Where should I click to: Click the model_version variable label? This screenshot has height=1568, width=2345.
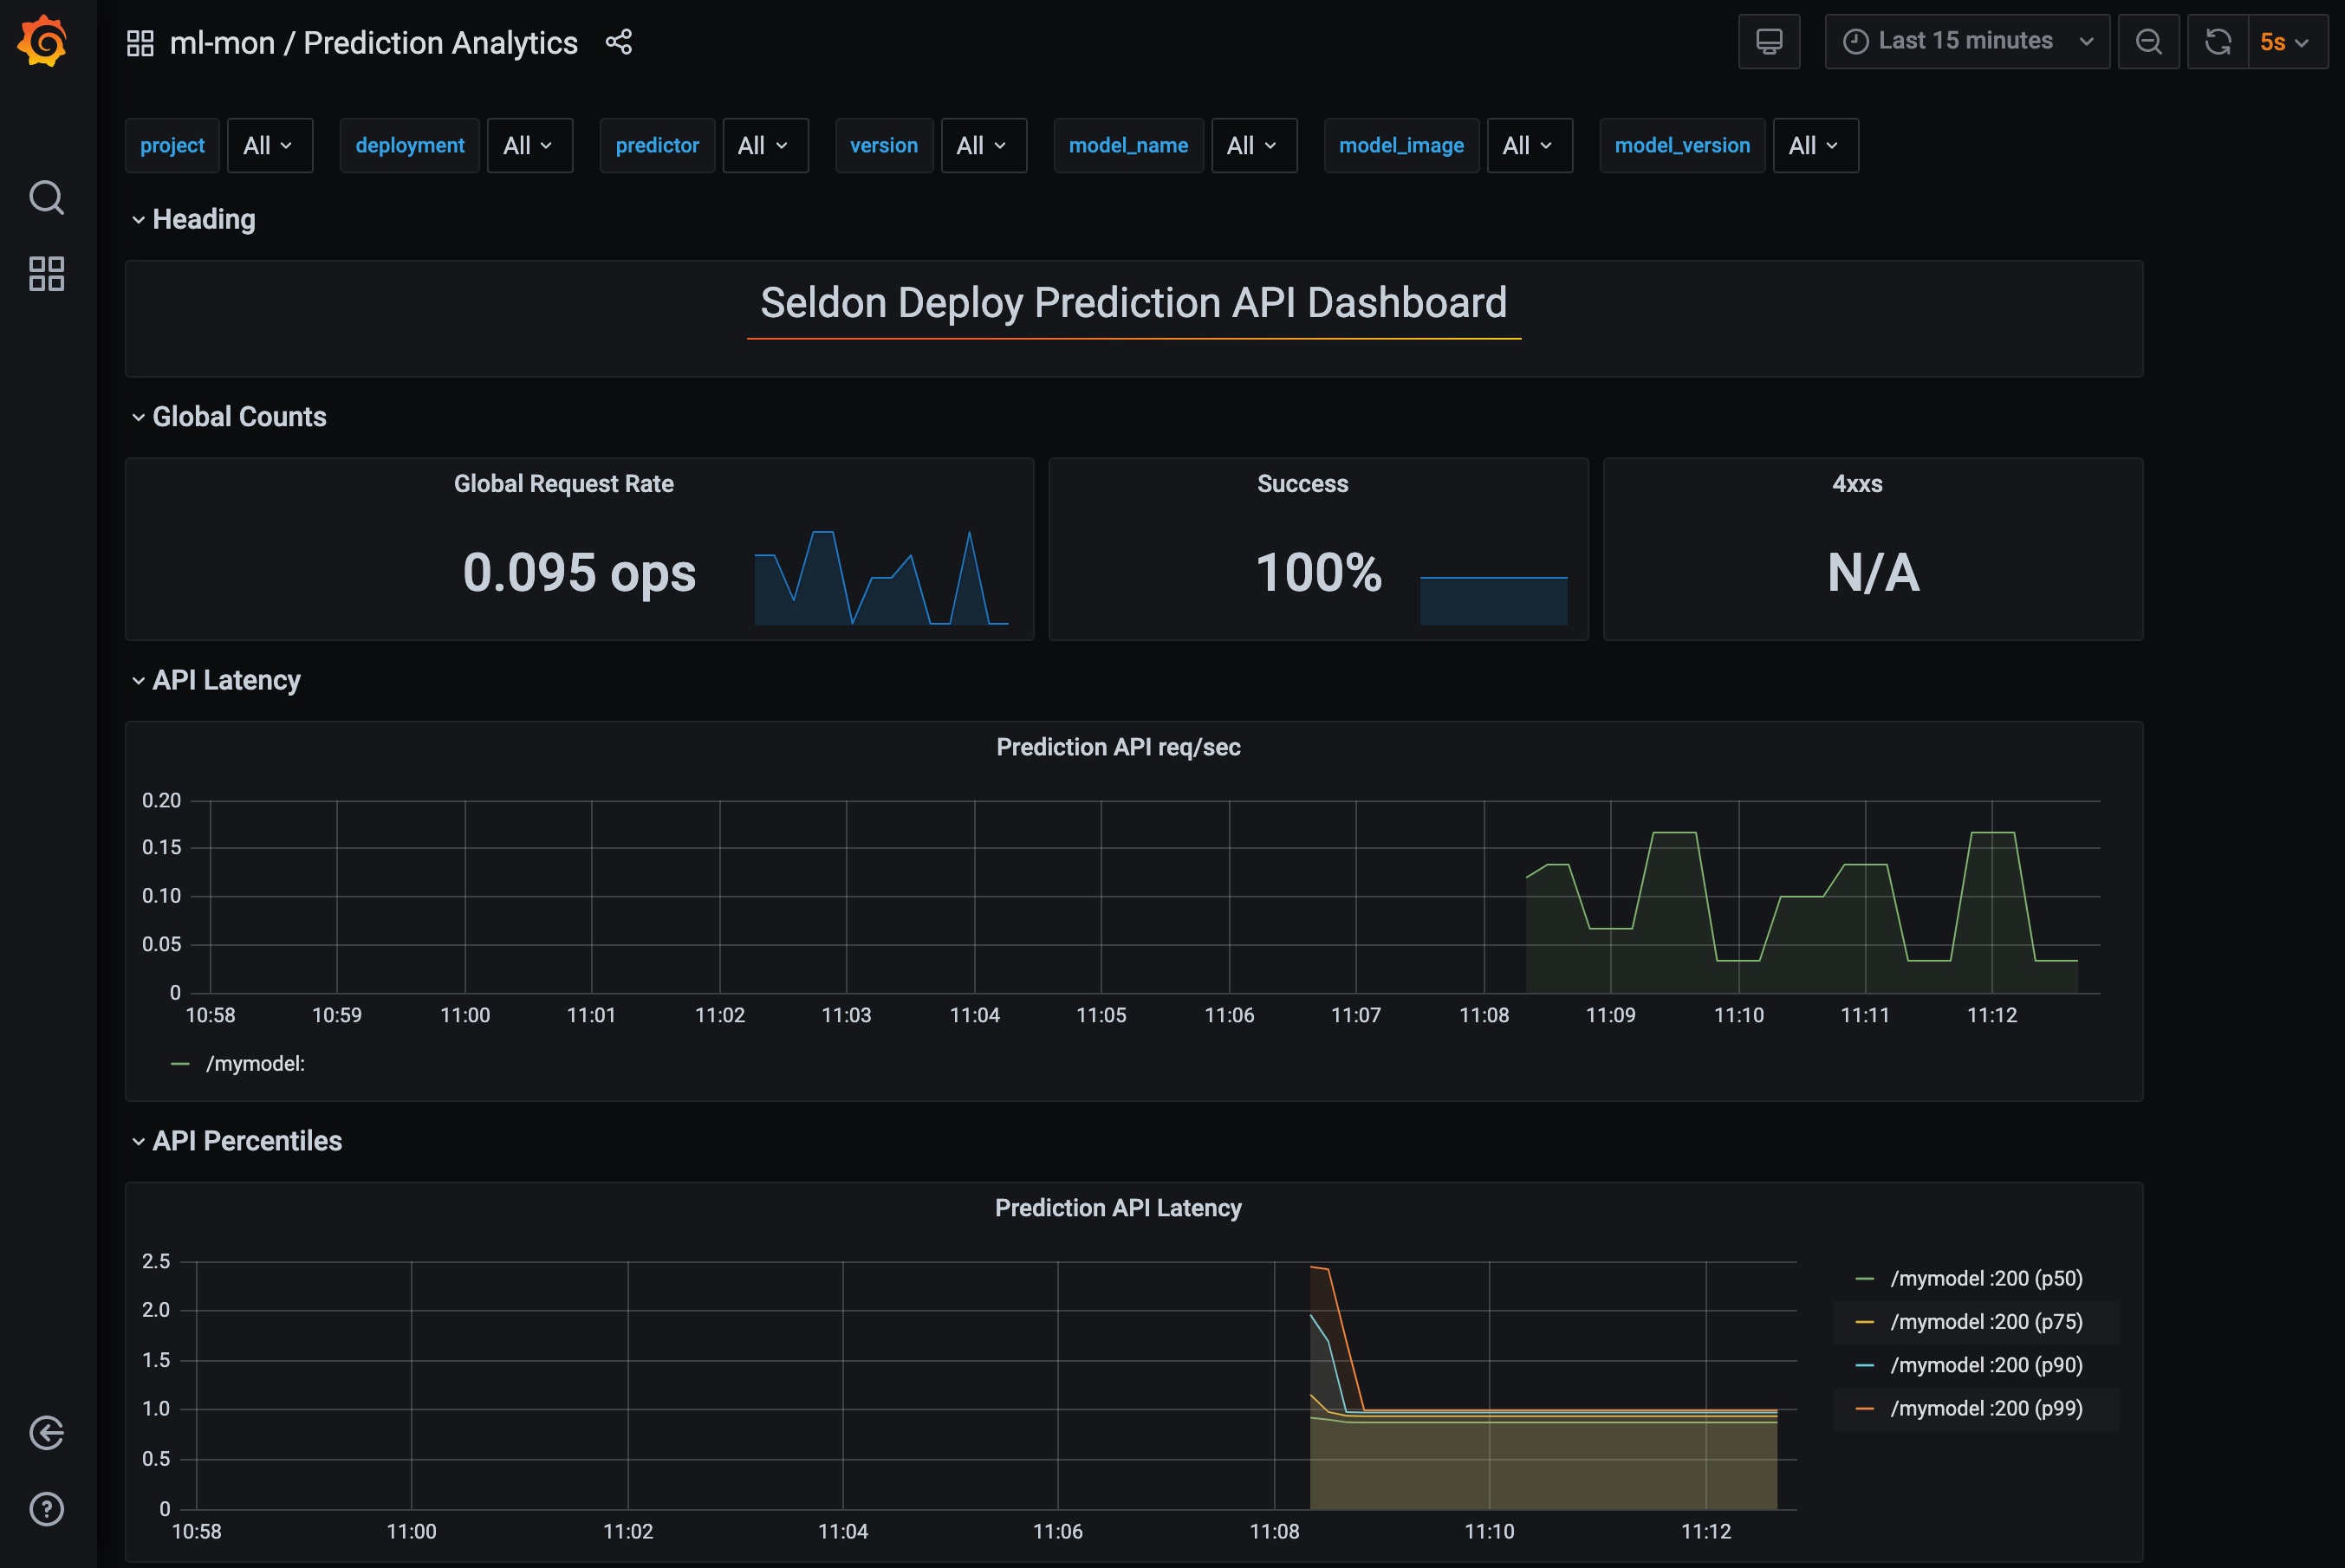[x=1683, y=146]
